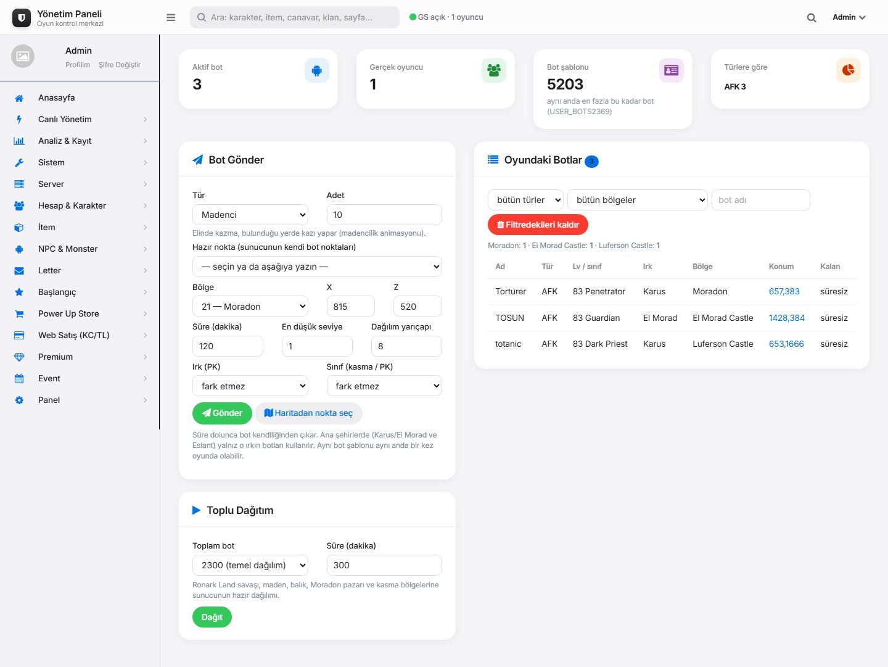This screenshot has width=888, height=667.
Task: Click the Yönetim Paneli shield logo
Action: coord(22,18)
